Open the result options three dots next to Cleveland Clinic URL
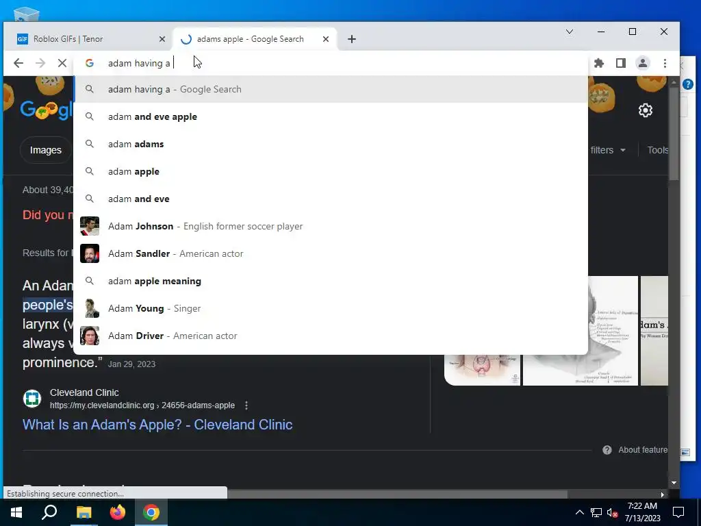Screen dimensions: 701x526 246,405
